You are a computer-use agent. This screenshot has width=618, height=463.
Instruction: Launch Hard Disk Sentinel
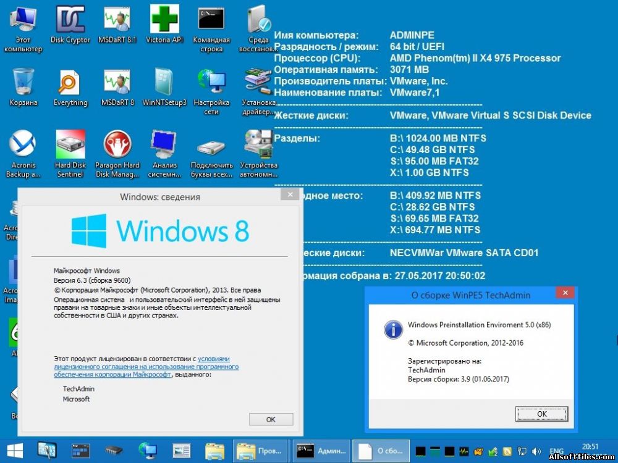pyautogui.click(x=70, y=154)
